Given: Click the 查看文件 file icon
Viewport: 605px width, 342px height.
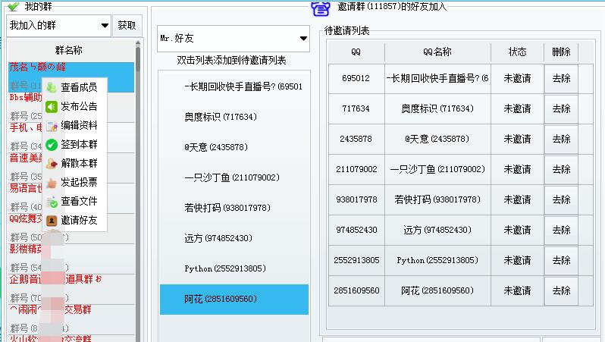Looking at the screenshot, I should pos(52,202).
